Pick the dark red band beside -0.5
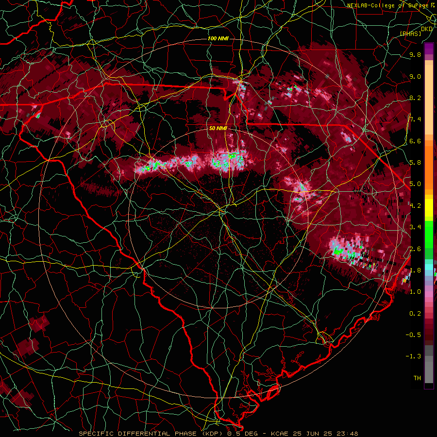The image size is (437, 437). [429, 335]
